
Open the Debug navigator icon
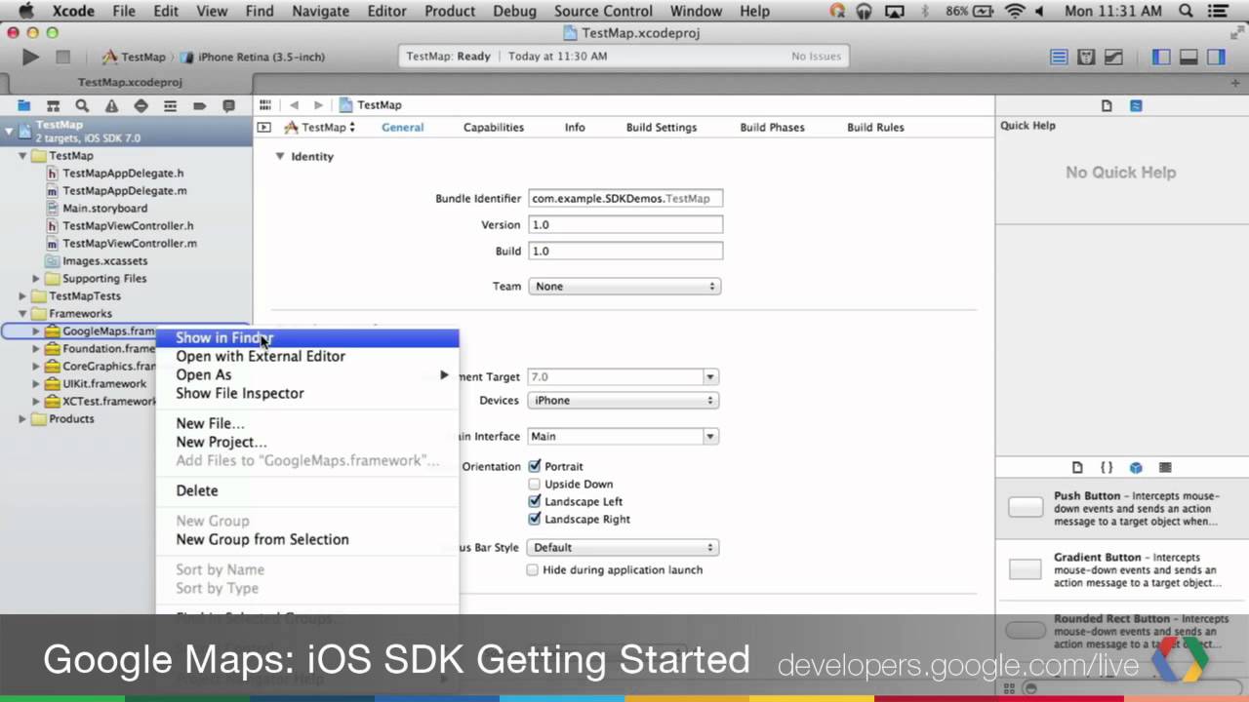click(x=170, y=105)
